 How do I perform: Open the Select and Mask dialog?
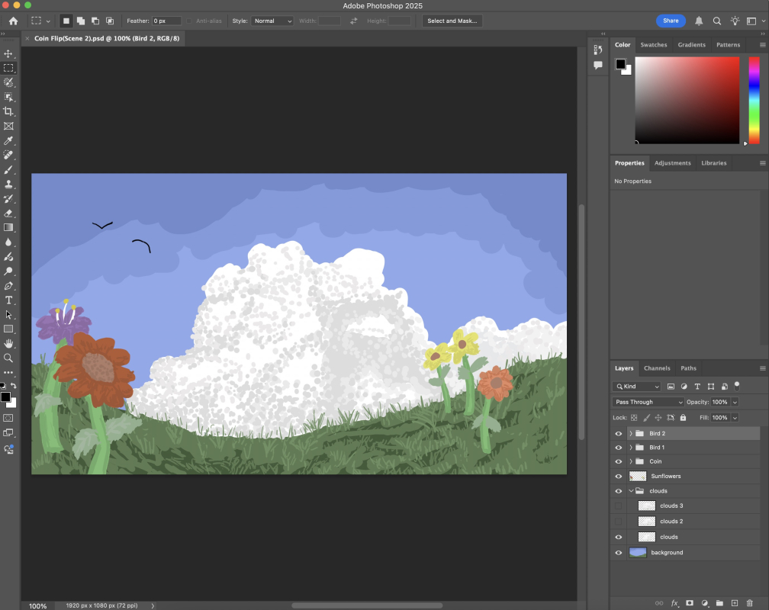tap(452, 21)
